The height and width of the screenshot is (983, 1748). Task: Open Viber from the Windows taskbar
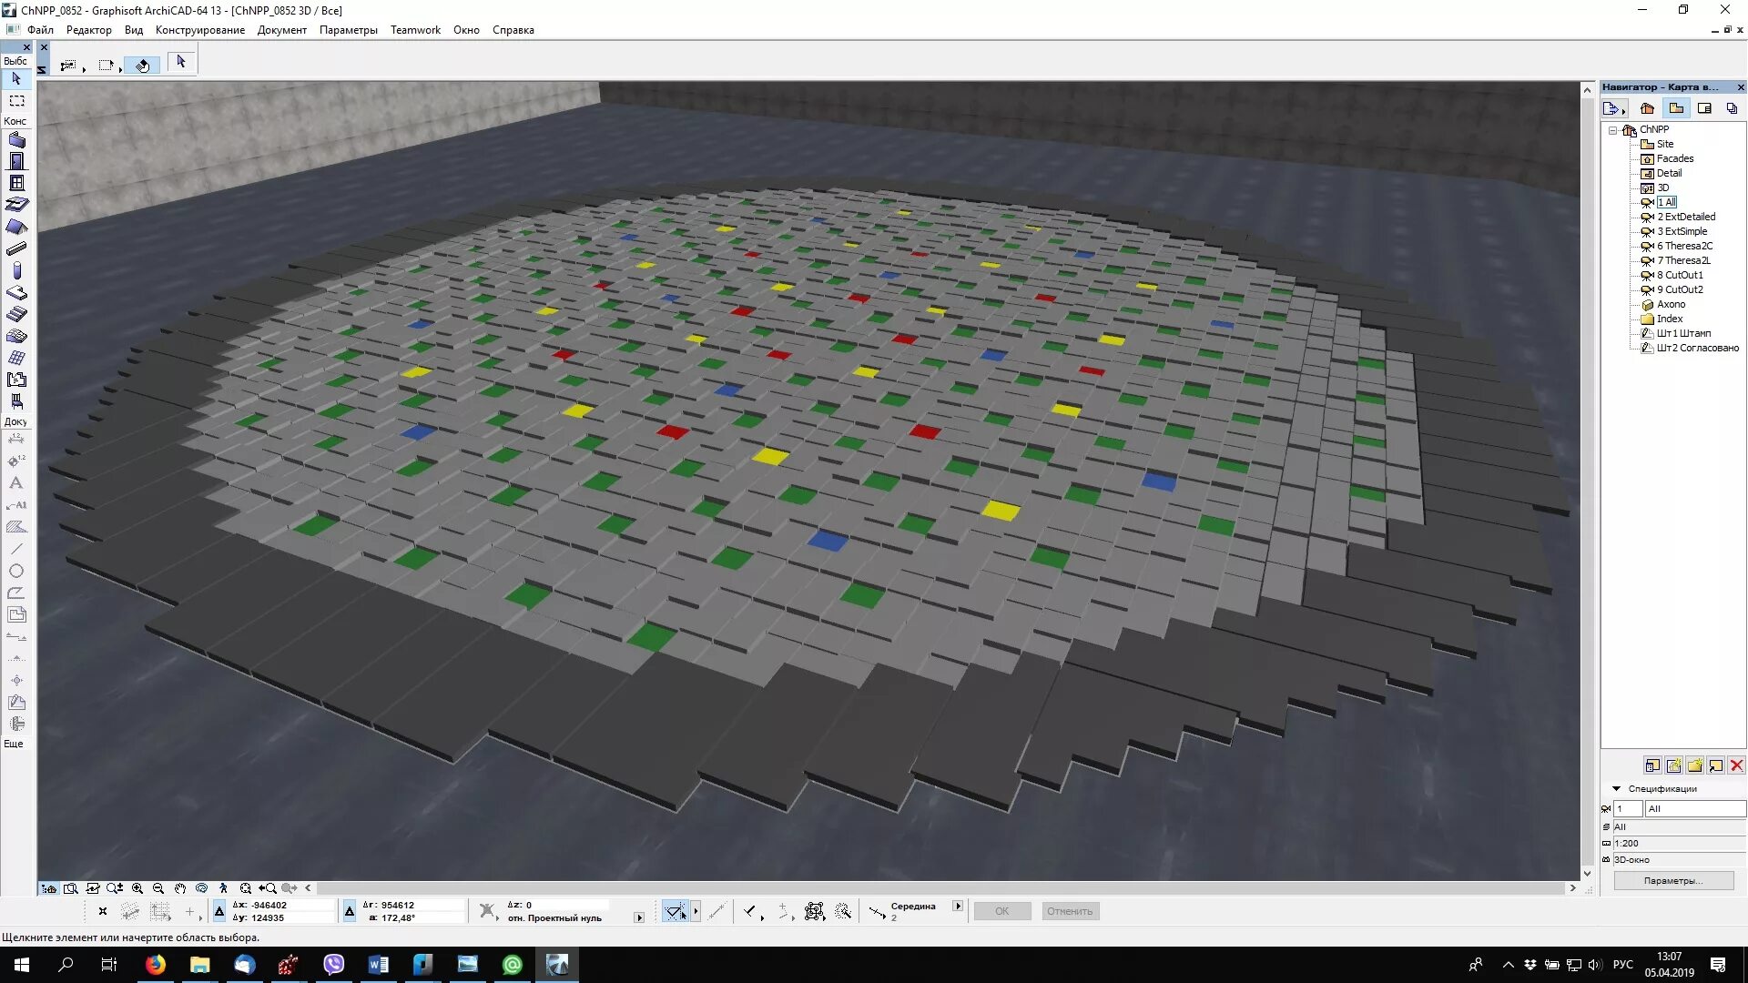pos(333,965)
